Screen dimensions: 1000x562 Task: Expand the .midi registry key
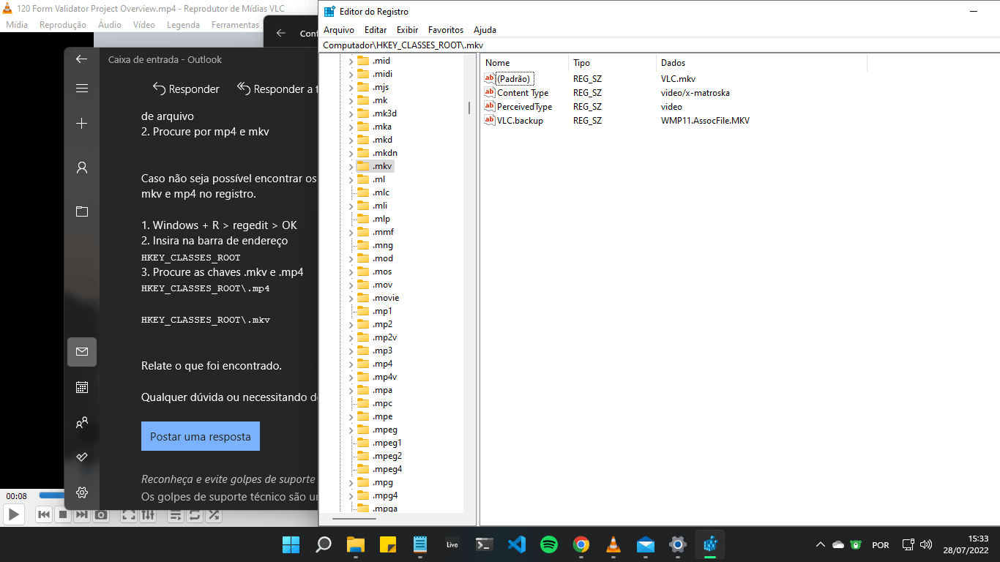point(351,74)
